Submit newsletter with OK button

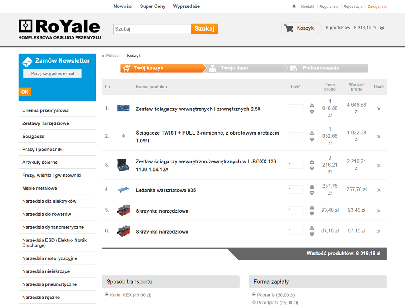click(x=25, y=92)
